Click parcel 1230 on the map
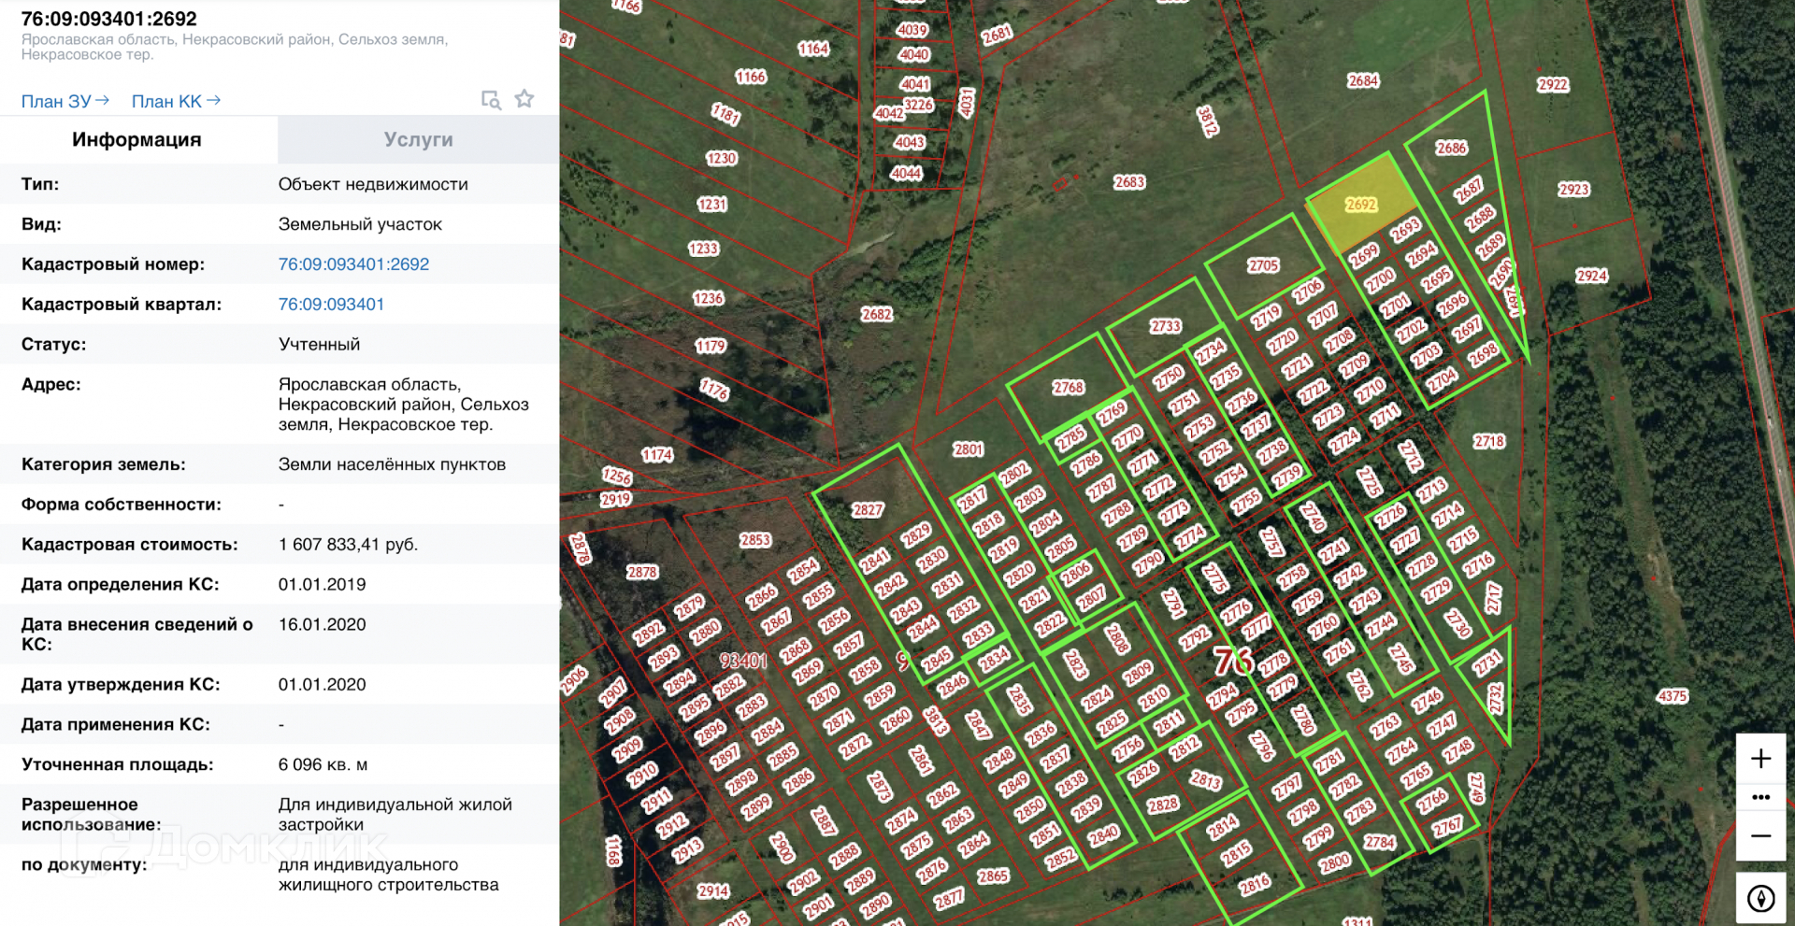 point(722,158)
